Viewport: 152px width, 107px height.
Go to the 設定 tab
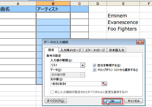coord(51,50)
